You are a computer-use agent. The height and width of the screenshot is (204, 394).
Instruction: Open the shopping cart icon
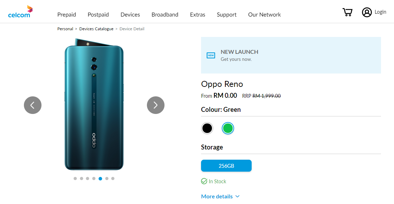tap(347, 12)
